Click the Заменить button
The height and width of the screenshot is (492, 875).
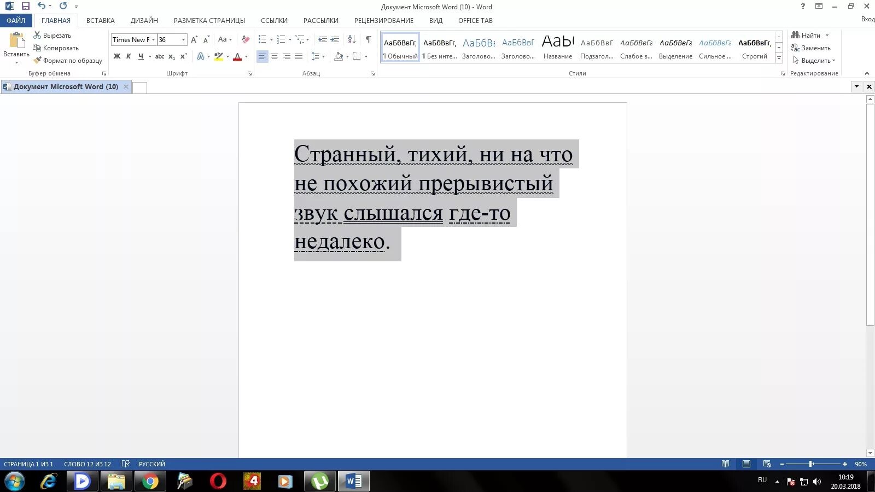(x=814, y=48)
